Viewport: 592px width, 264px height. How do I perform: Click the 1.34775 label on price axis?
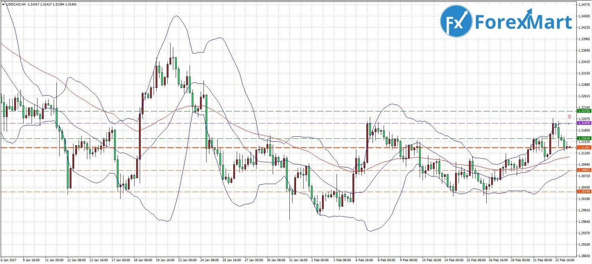584,5
